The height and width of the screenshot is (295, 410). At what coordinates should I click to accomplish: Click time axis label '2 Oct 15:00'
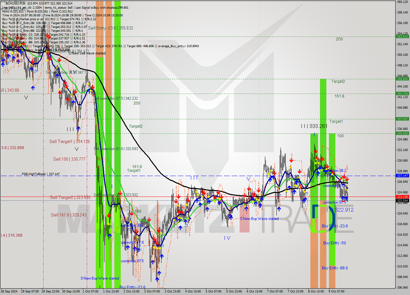132,291
